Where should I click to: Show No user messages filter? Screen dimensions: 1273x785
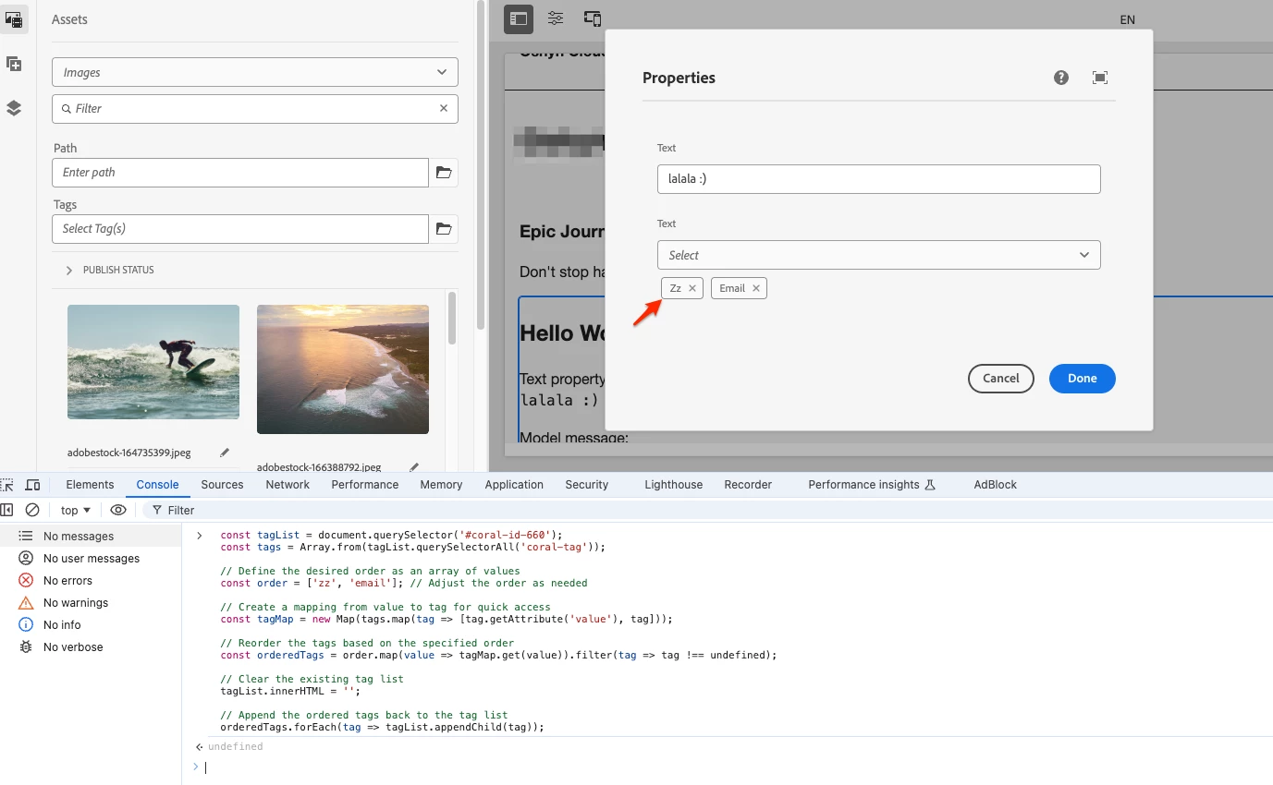point(91,559)
